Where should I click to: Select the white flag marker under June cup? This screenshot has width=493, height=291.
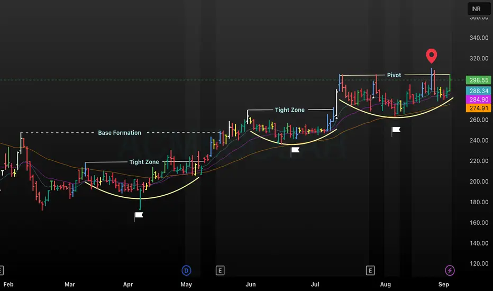point(295,151)
